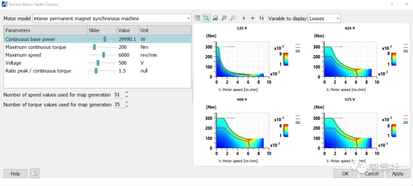This screenshot has height=186, width=413.
Task: Click the Unit column header
Action: pos(165,30)
